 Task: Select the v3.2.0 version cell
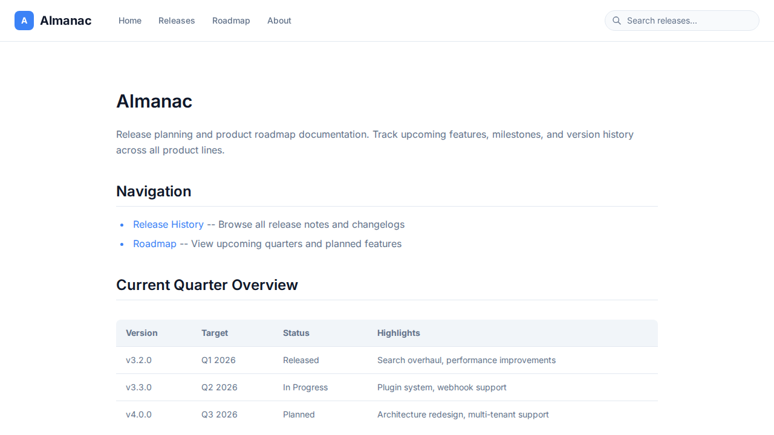pyautogui.click(x=138, y=360)
